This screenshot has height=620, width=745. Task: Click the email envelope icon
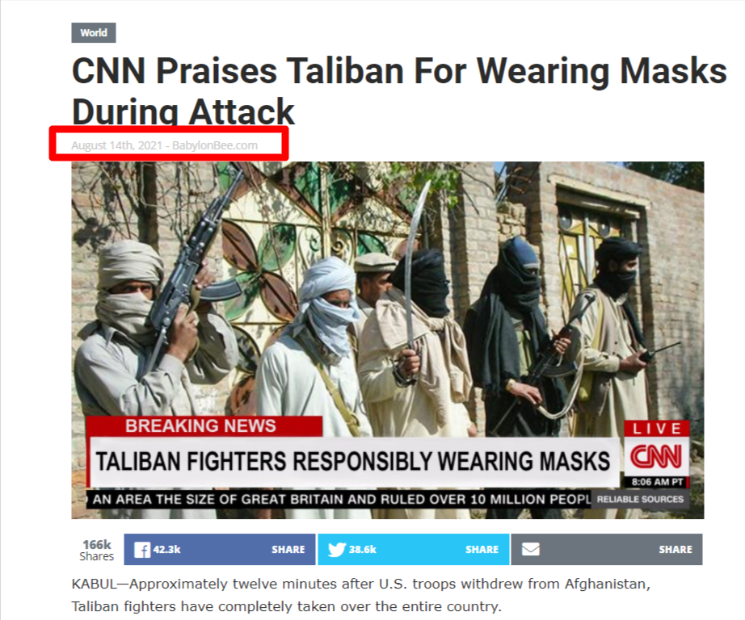point(530,549)
